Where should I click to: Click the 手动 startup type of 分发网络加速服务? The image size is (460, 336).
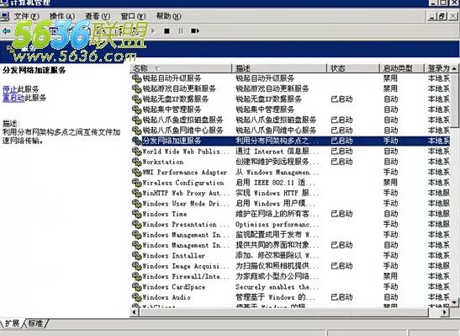point(391,141)
